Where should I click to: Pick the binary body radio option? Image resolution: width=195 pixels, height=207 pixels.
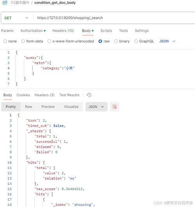coord(116,41)
